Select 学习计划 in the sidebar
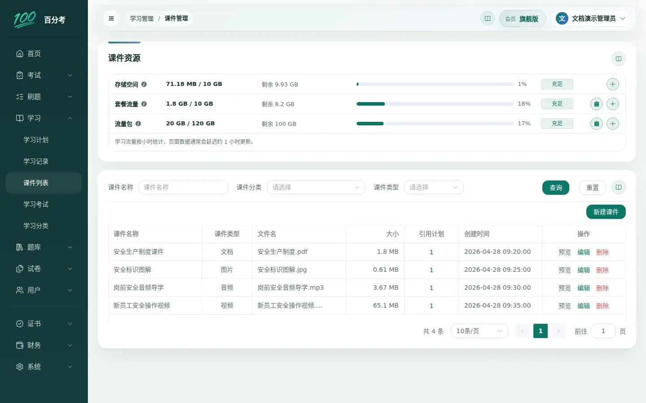646x403 pixels. click(44, 140)
